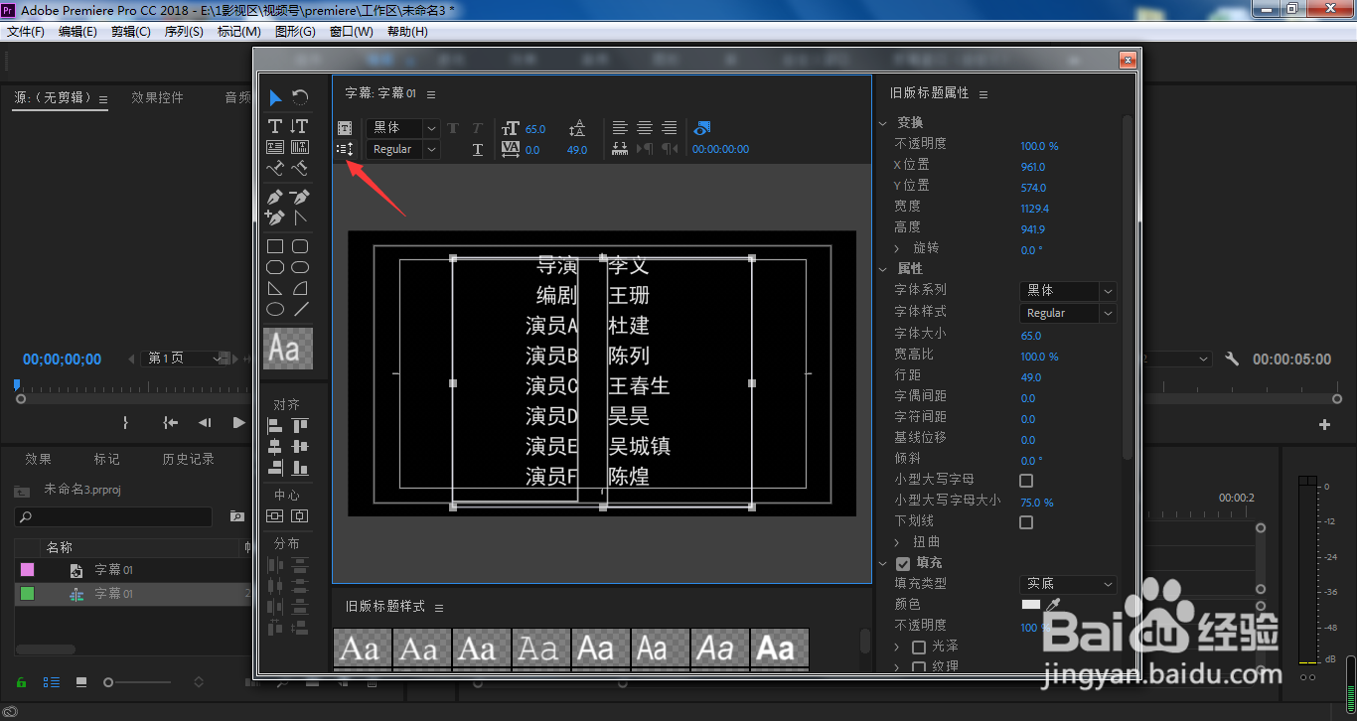The width and height of the screenshot is (1357, 721).
Task: Select the Arc shape tool
Action: click(299, 288)
